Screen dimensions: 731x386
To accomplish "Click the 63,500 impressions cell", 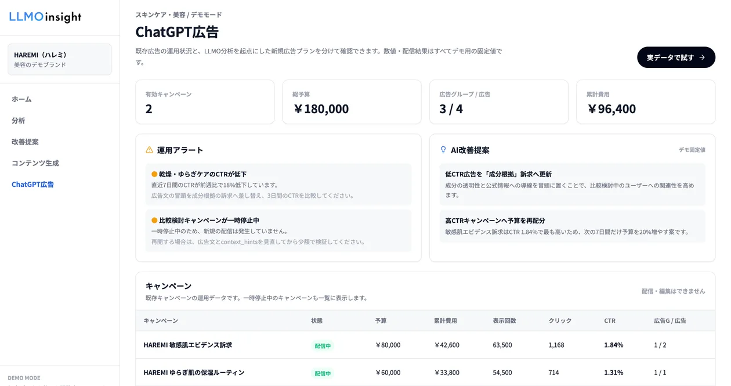I will coord(502,345).
